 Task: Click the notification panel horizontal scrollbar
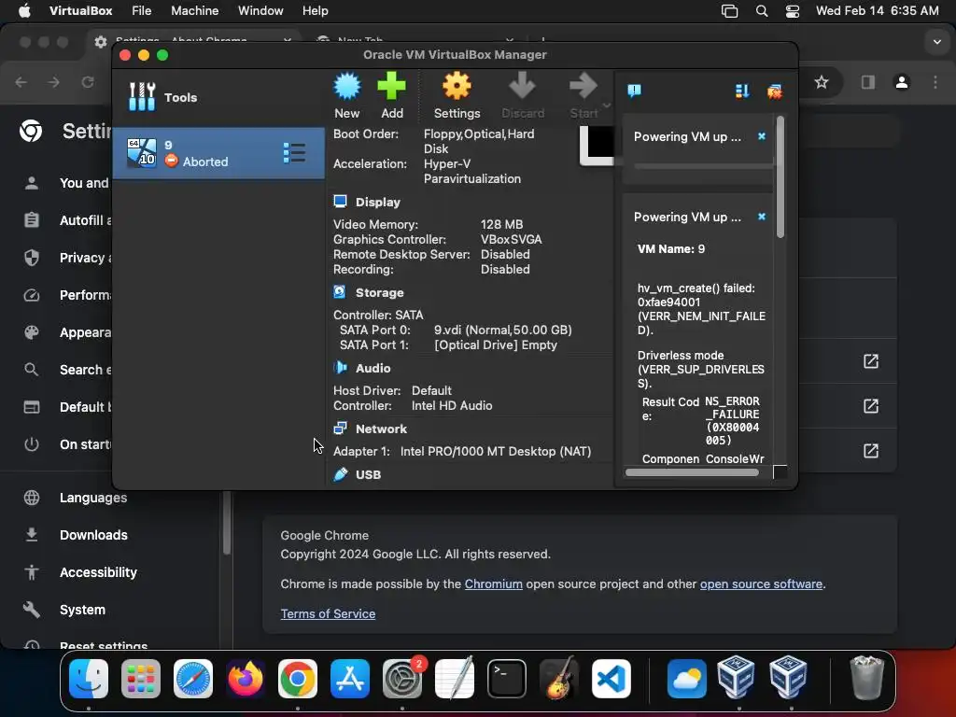tap(692, 472)
